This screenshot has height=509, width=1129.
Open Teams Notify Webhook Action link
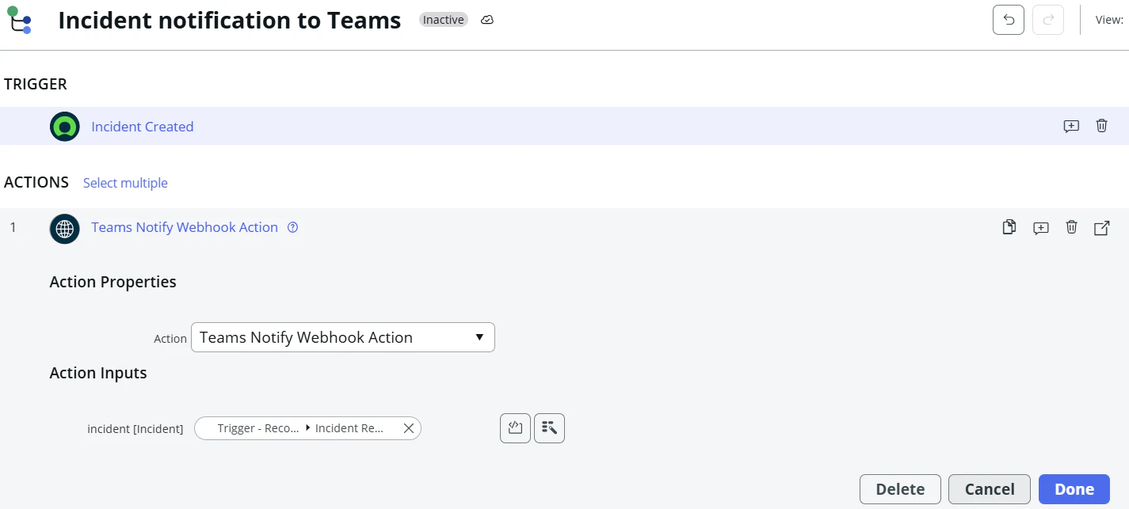[x=185, y=227]
